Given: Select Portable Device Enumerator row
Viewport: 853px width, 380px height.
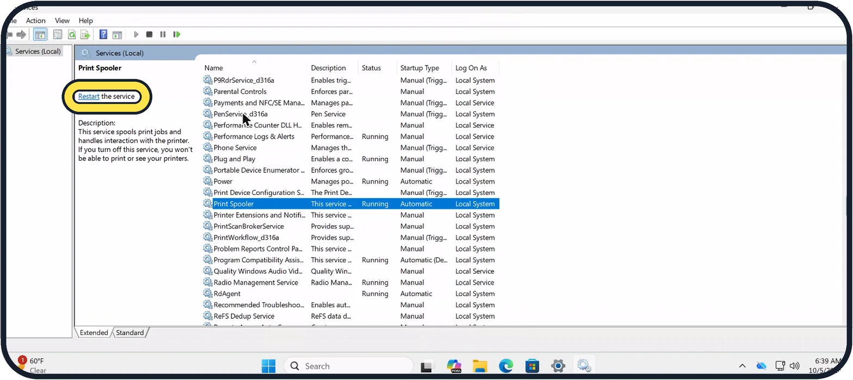Looking at the screenshot, I should tap(351, 170).
